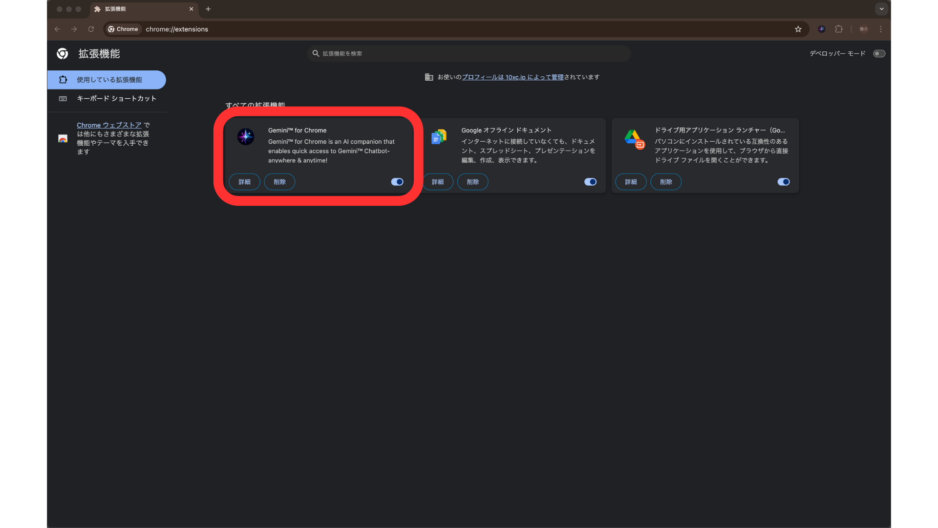Open the Gemini extension icon in toolbar
The width and height of the screenshot is (938, 528).
[x=822, y=29]
